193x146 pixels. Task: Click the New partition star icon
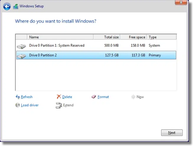133,97
